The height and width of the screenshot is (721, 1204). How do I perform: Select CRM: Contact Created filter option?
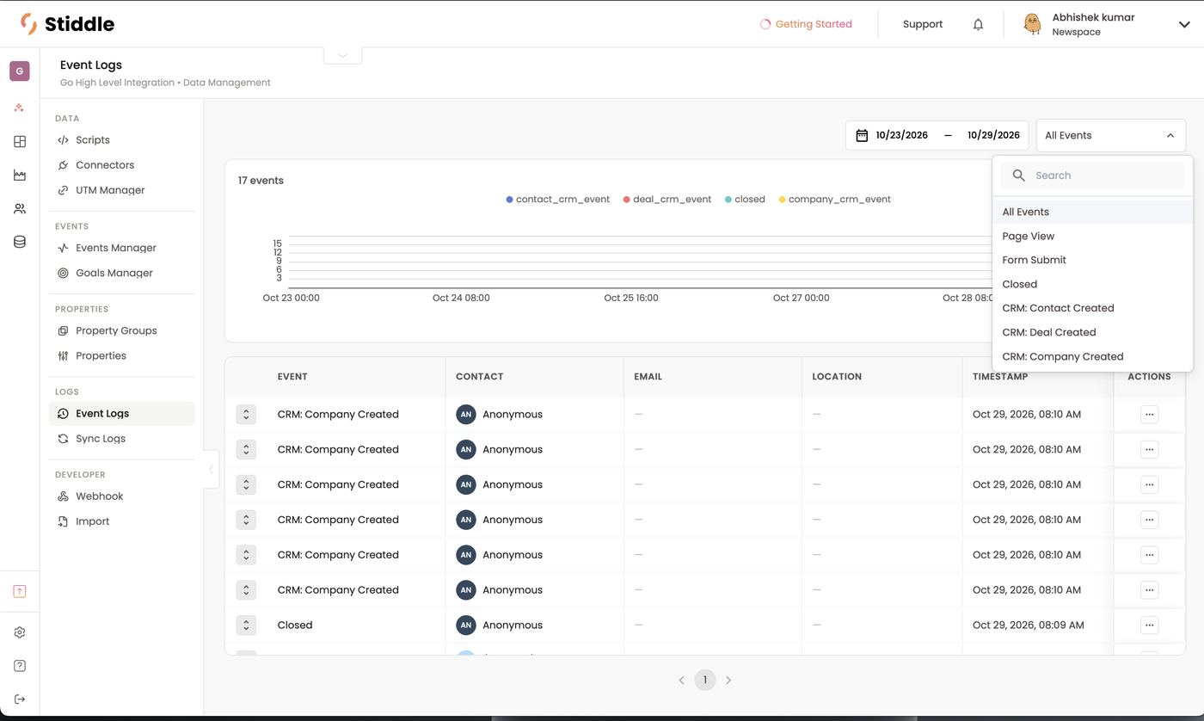coord(1092,308)
